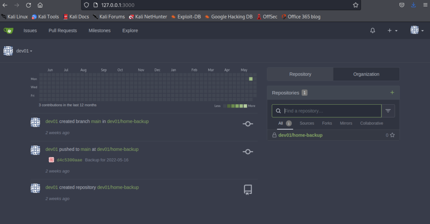Viewport: 430px width, 224px height.
Task: Click the browser forward arrow
Action: tap(17, 5)
